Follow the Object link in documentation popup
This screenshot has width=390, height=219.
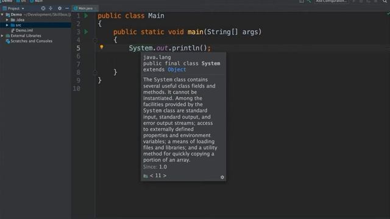click(177, 70)
